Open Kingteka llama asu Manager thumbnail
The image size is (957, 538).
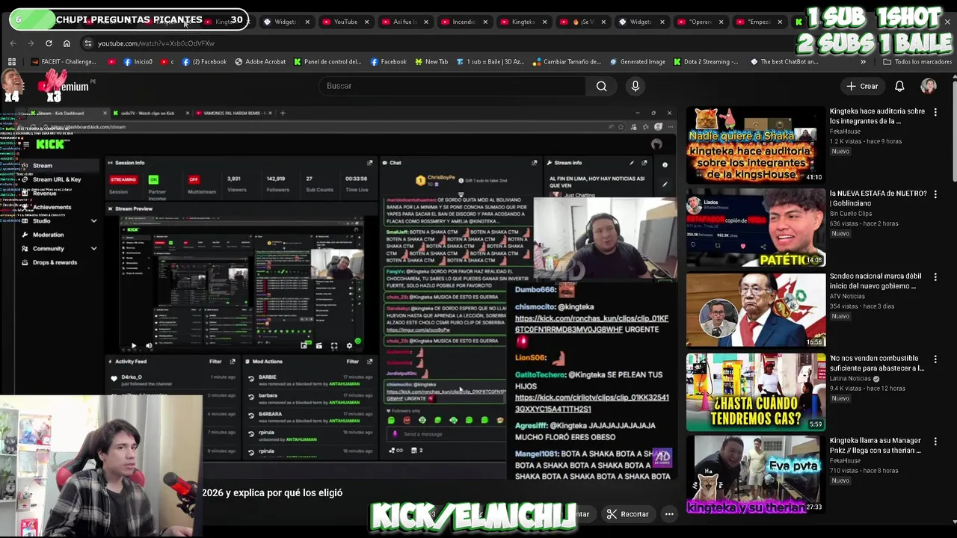coord(756,474)
